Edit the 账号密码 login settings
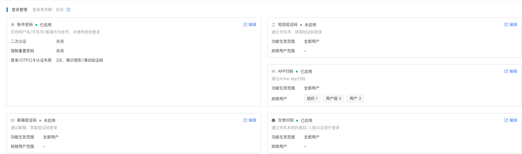Screen dimensions: 522x154 pos(250,25)
